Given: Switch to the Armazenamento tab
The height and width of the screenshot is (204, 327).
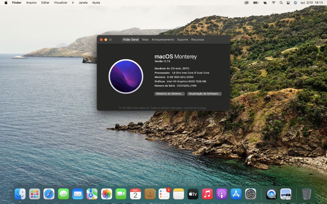Looking at the screenshot, I should [163, 39].
